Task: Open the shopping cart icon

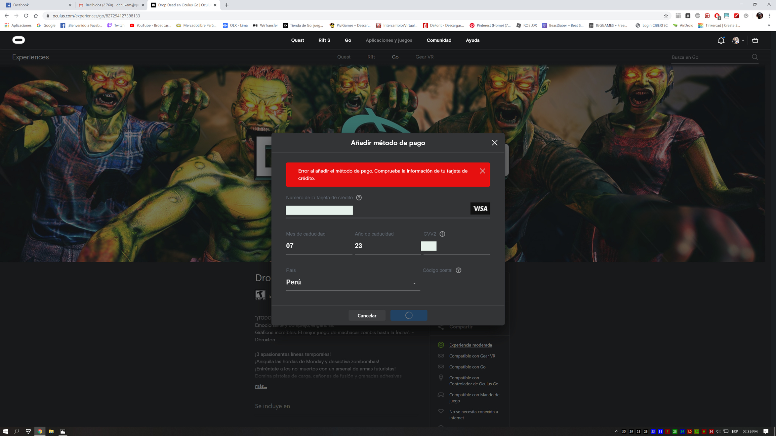Action: pos(755,41)
